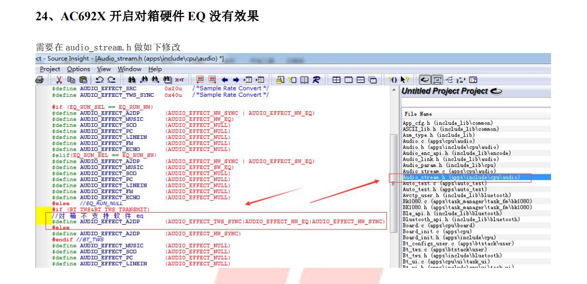Redo the last edit

[x=111, y=80]
